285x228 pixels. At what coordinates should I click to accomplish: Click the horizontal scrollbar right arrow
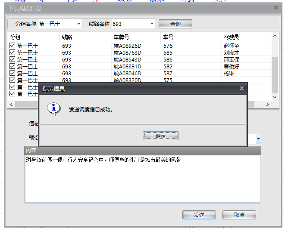tap(268, 104)
